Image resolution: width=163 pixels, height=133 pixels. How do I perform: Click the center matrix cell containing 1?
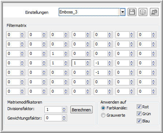point(79,63)
